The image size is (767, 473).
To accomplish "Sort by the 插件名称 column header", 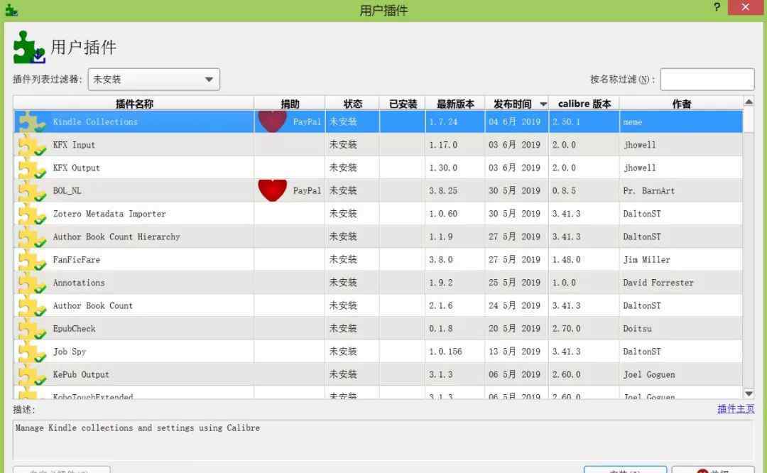I will 134,104.
